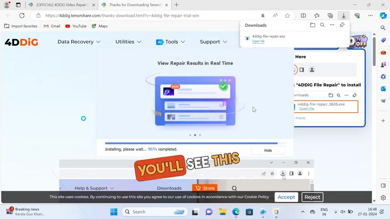Image resolution: width=390 pixels, height=219 pixels.
Task: Expand Help & Support dropdown
Action: [x=94, y=188]
